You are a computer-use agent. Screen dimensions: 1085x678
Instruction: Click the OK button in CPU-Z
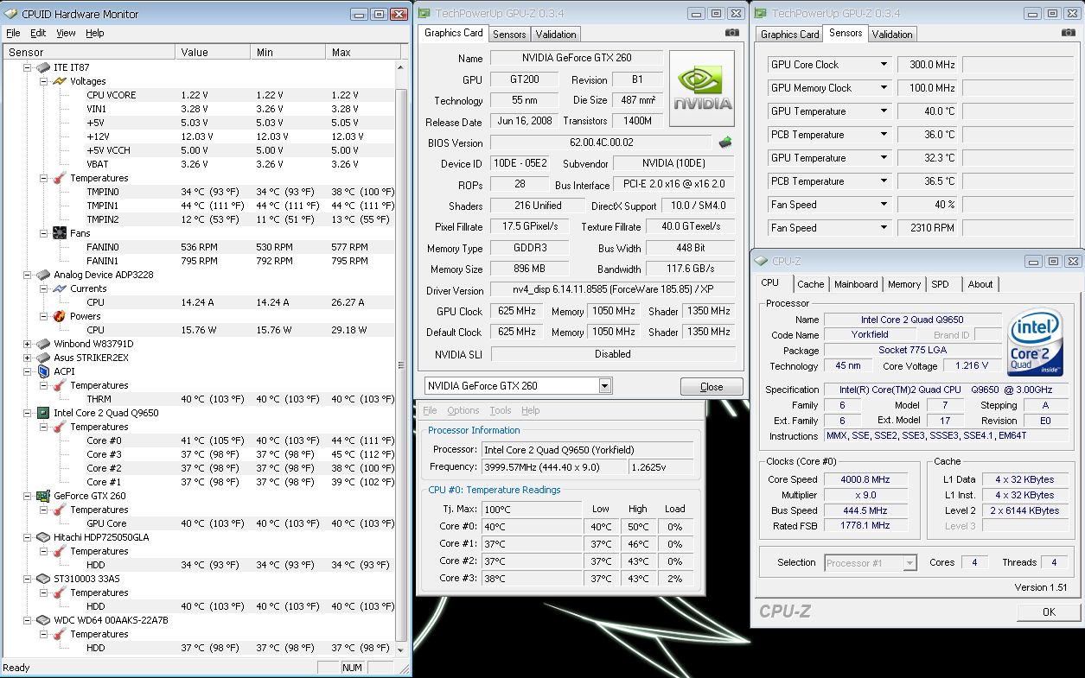pyautogui.click(x=1049, y=611)
